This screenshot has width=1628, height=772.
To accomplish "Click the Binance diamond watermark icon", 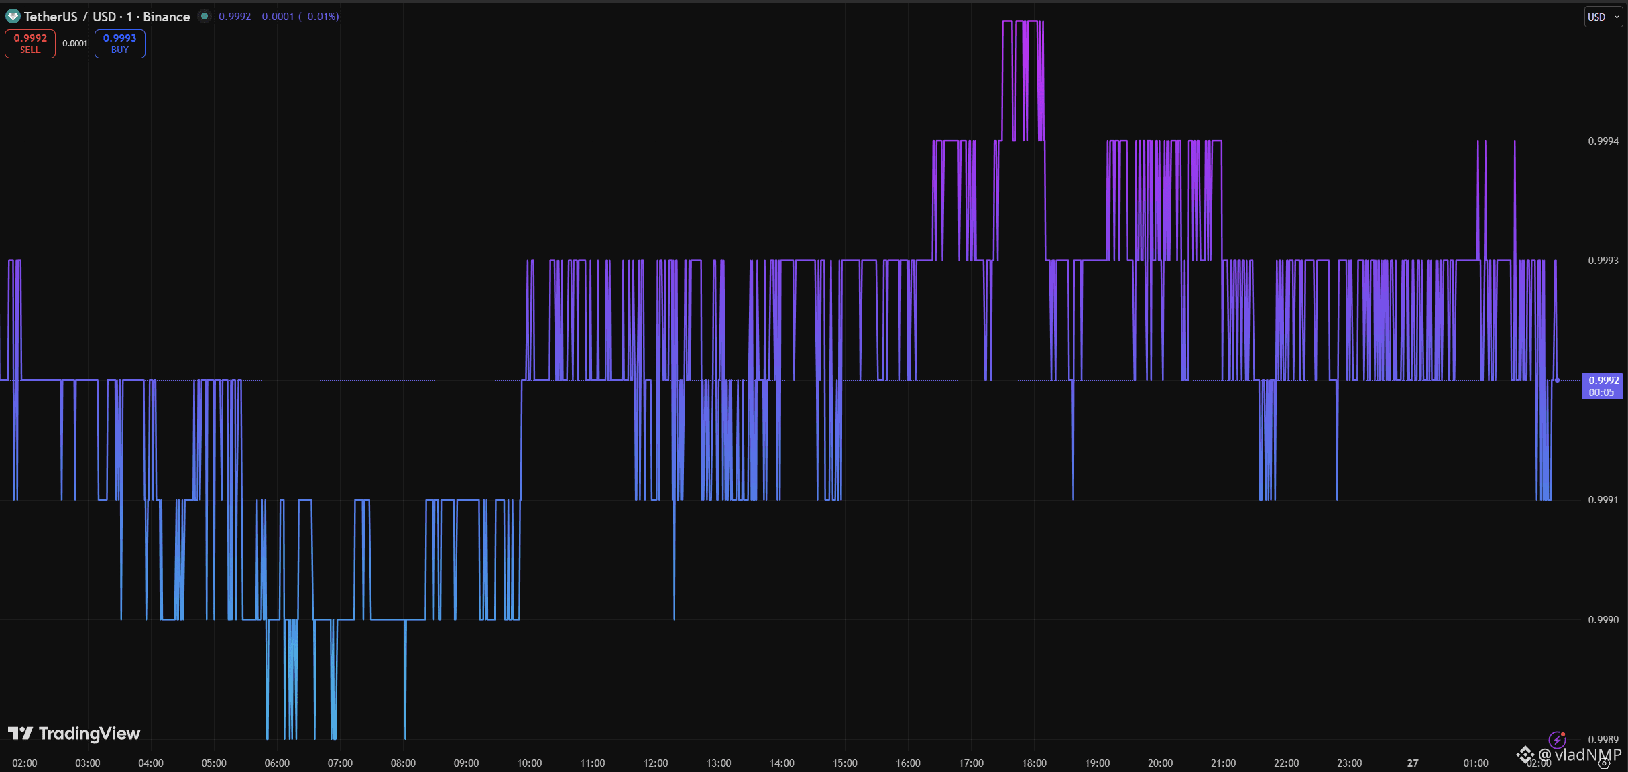I will pyautogui.click(x=1525, y=755).
